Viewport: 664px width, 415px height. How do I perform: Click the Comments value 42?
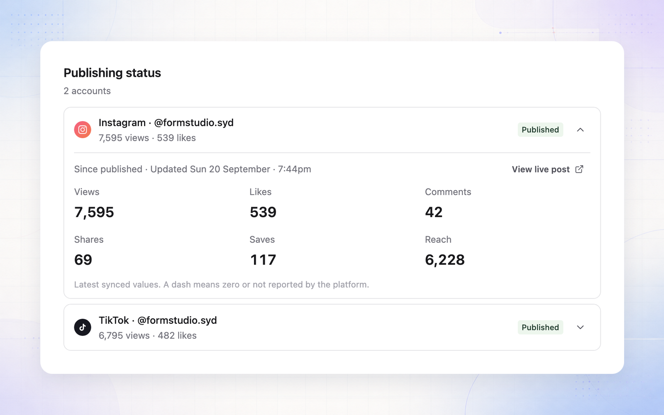point(434,212)
